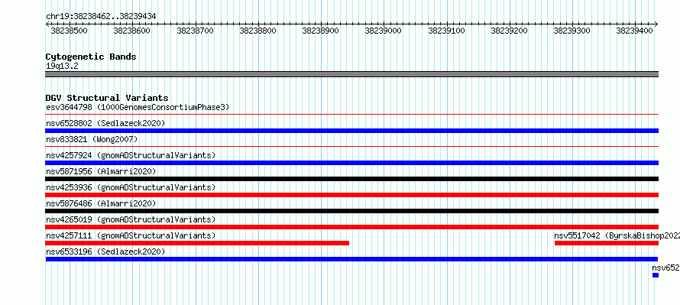The height and width of the screenshot is (305, 680).
Task: Click the small blue nsv652 variant block
Action: (x=656, y=275)
